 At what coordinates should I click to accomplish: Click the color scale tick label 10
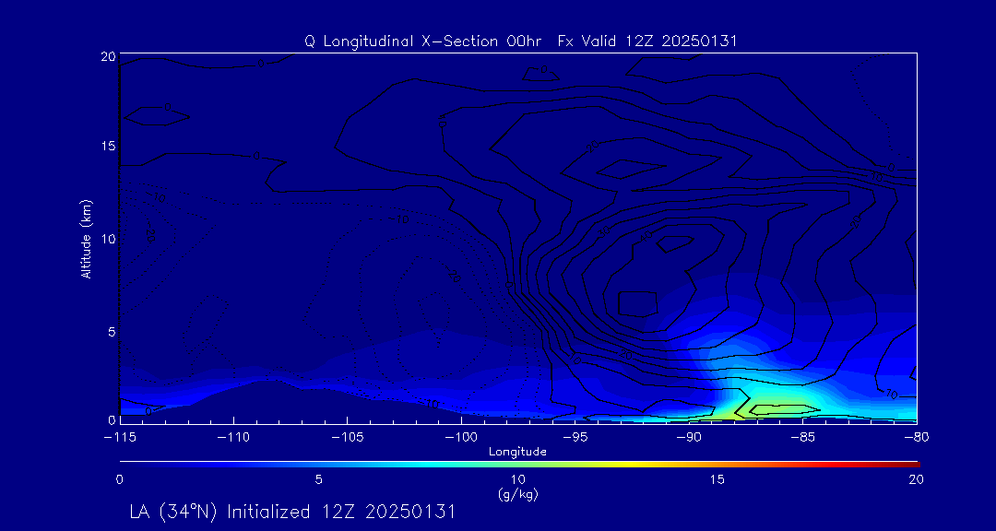point(517,480)
